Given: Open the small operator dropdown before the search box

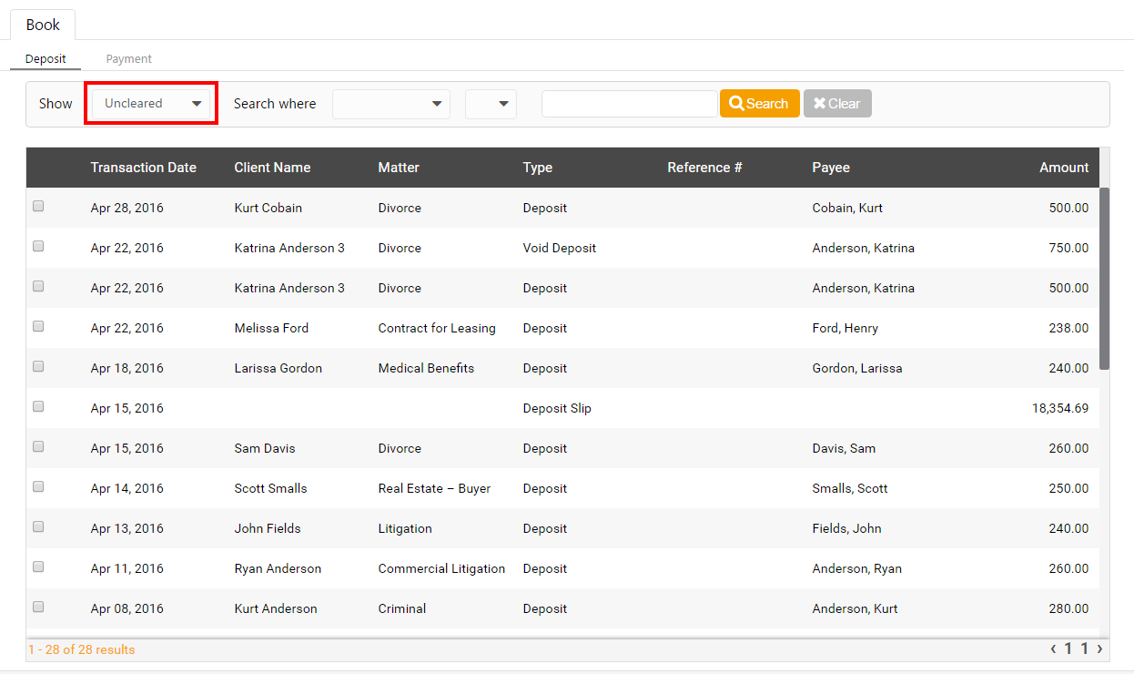Looking at the screenshot, I should point(491,104).
